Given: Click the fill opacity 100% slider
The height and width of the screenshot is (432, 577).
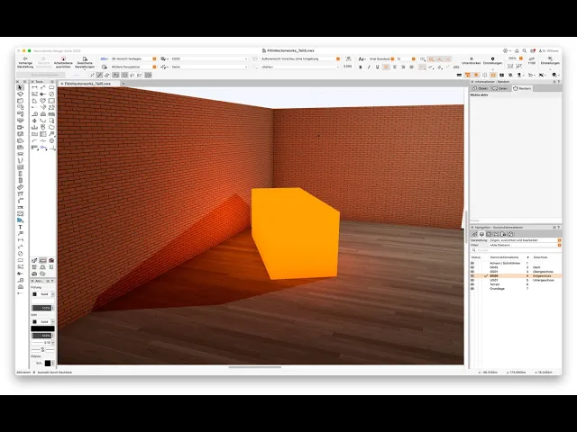Looking at the screenshot, I should [42, 308].
